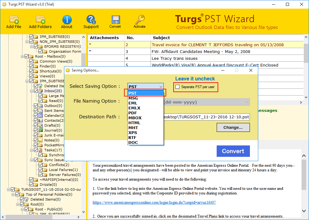This screenshot has height=220, width=309.
Task: Select the Travel invoice for CLEMENT T JEFFORDS email
Action: click(195, 45)
